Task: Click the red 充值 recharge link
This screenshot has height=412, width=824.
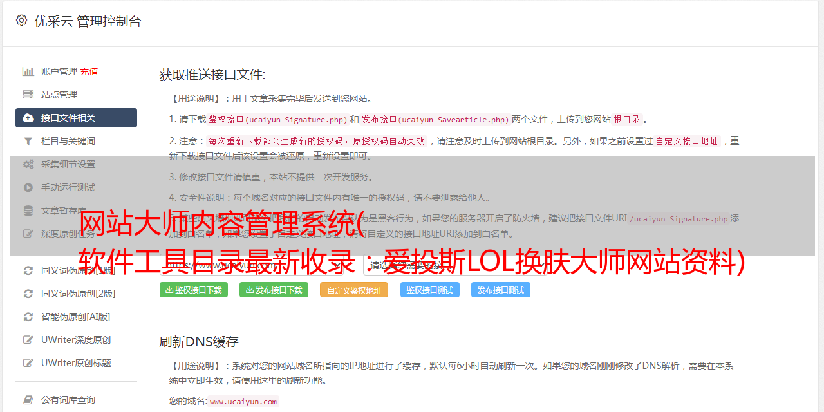Action: pos(89,71)
